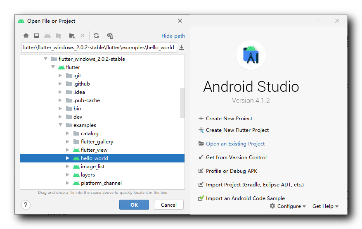Expand the catalog folder arrow
This screenshot has width=362, height=229.
68,134
